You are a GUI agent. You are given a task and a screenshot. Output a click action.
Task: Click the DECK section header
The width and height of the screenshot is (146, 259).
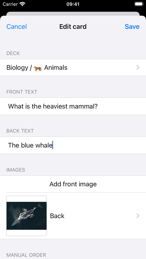tap(13, 53)
